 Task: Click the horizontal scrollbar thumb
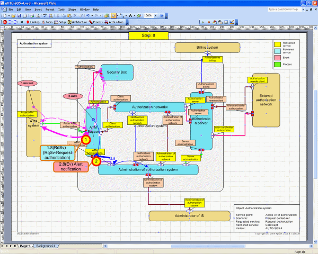click(208, 246)
